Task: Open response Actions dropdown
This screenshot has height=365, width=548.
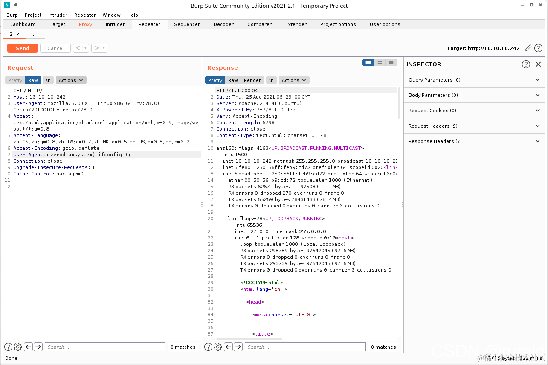Action: pyautogui.click(x=294, y=80)
